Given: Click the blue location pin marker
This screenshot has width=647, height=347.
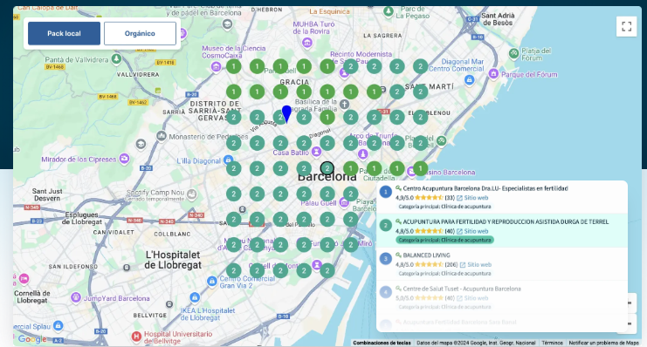Looking at the screenshot, I should (286, 113).
